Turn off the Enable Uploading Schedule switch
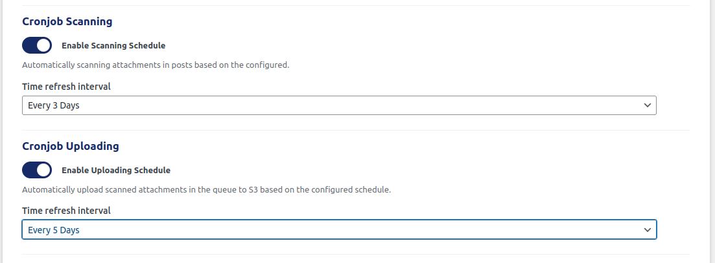Viewport: 715px width, 263px height. click(x=37, y=170)
